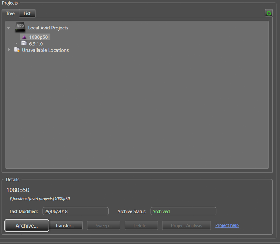280x244 pixels.
Task: Click the Archive Status field
Action: click(x=183, y=211)
